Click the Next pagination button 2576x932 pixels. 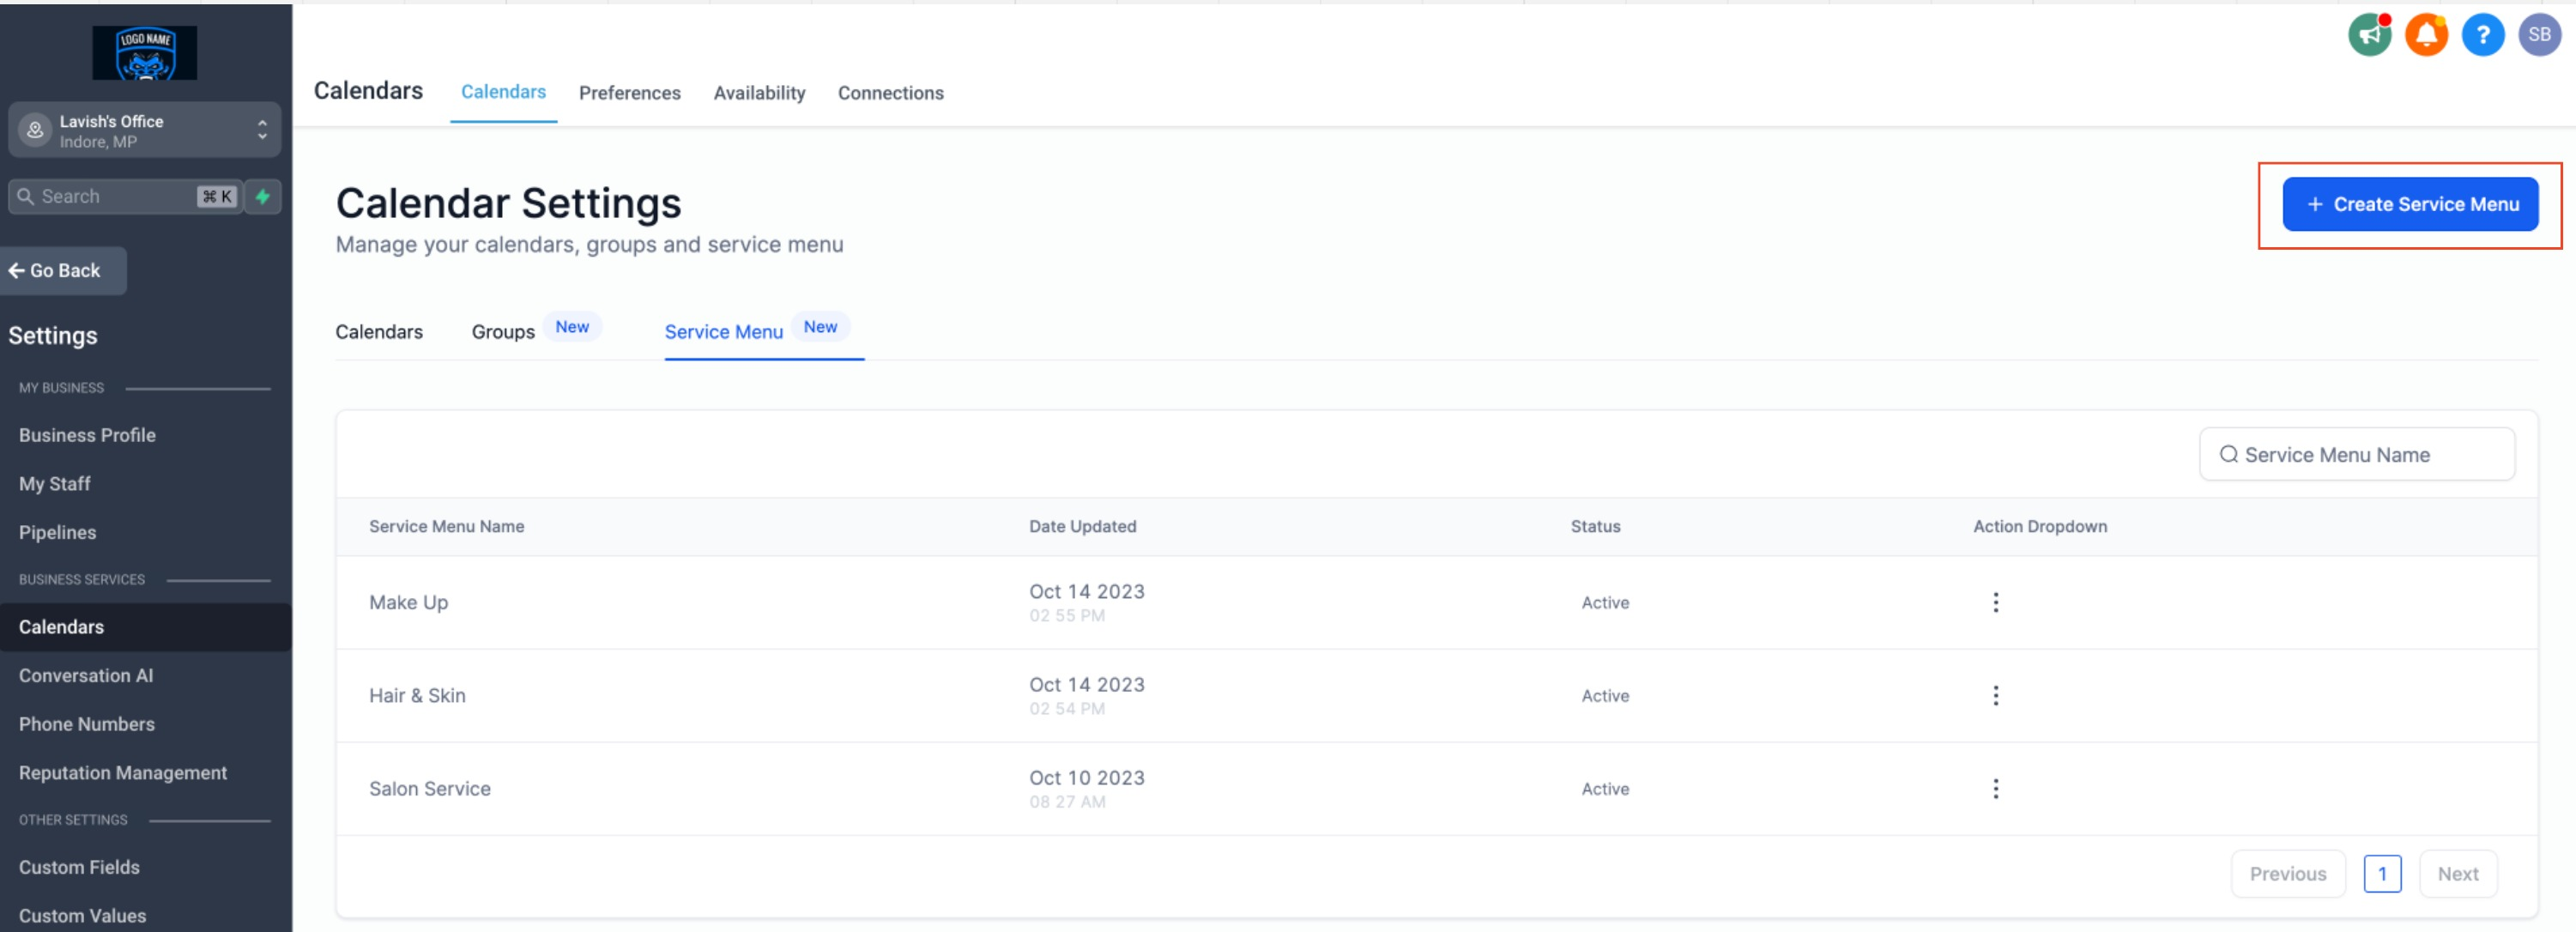click(2457, 873)
